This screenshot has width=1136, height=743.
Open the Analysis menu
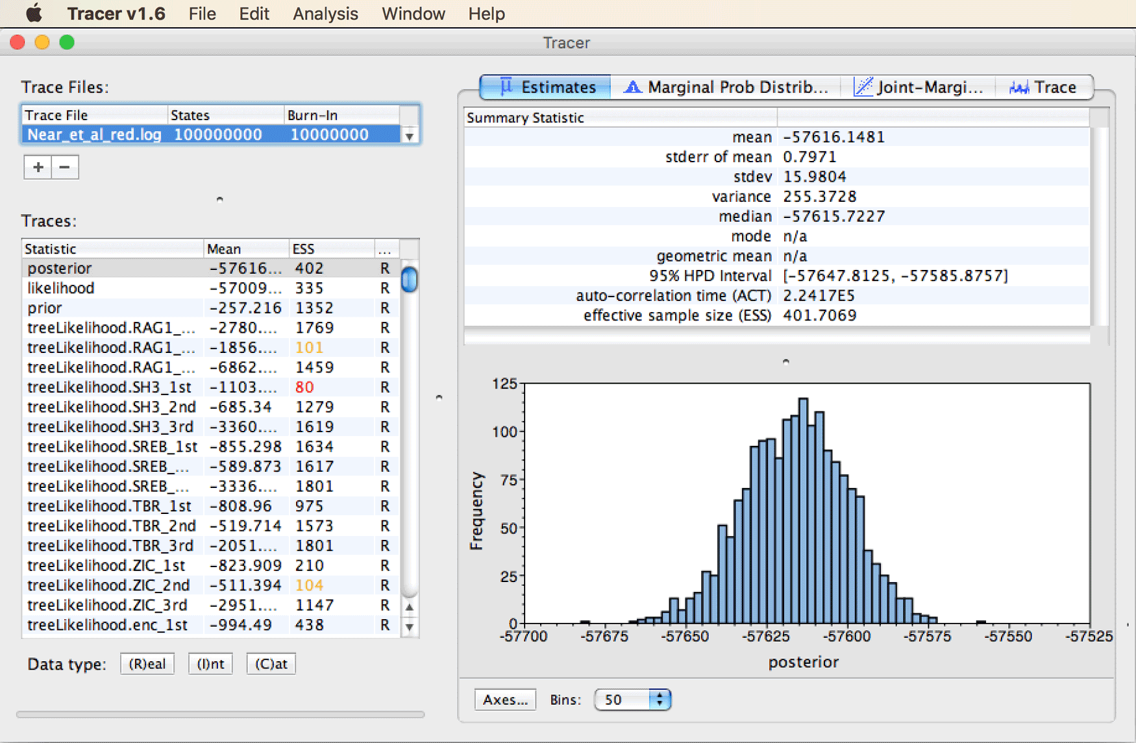(x=325, y=14)
